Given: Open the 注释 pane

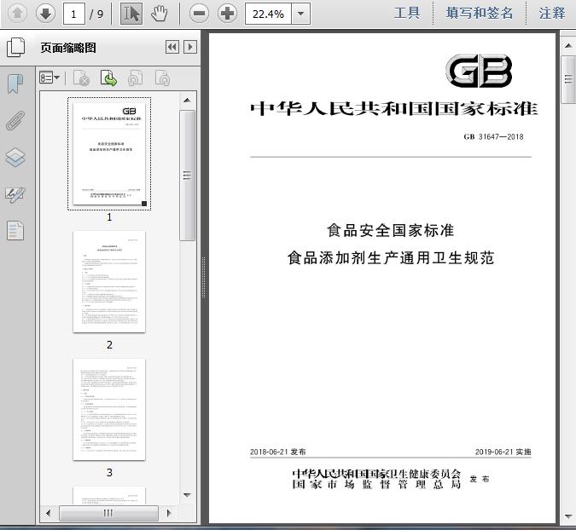Looking at the screenshot, I should pyautogui.click(x=552, y=13).
